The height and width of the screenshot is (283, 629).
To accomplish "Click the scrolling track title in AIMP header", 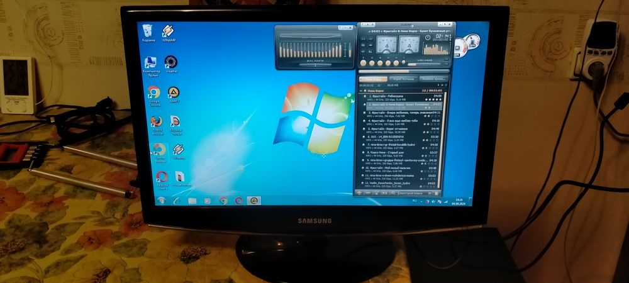I will click(408, 30).
